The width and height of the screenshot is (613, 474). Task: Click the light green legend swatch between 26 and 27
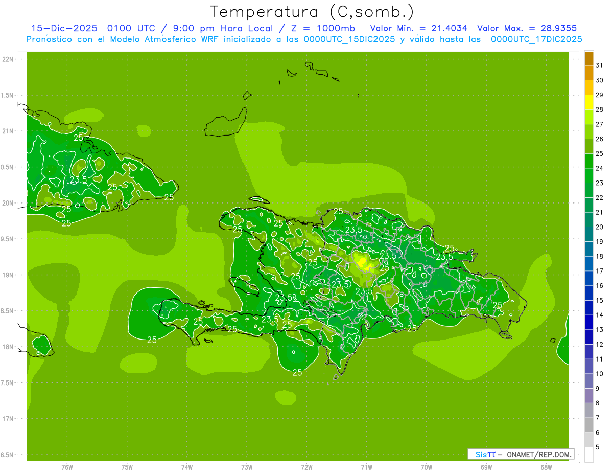click(x=589, y=132)
